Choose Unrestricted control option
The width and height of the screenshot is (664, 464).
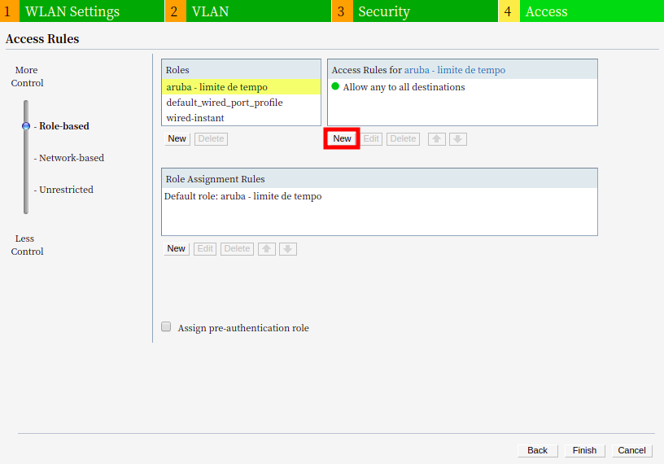point(65,190)
